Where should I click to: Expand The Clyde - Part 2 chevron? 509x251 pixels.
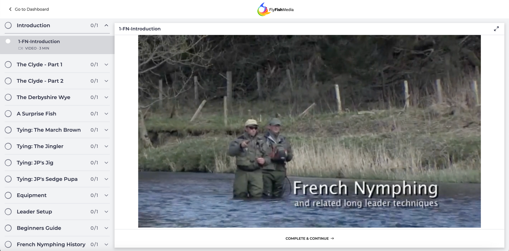(x=106, y=81)
